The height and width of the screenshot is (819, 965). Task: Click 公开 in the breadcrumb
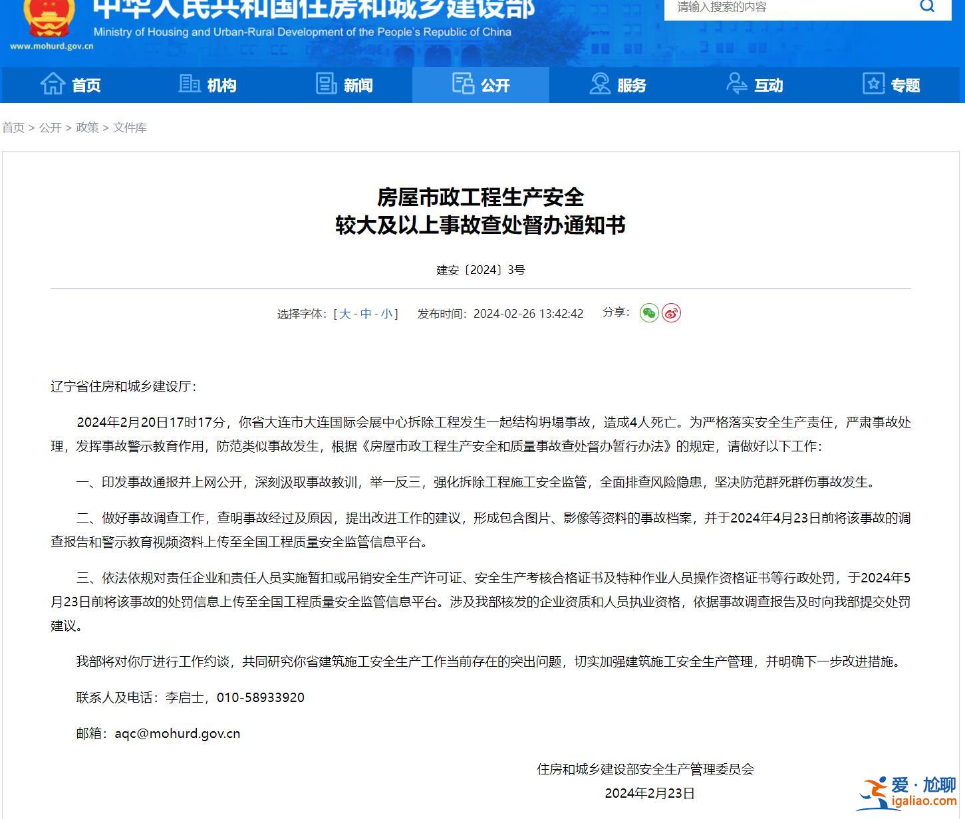[x=50, y=128]
